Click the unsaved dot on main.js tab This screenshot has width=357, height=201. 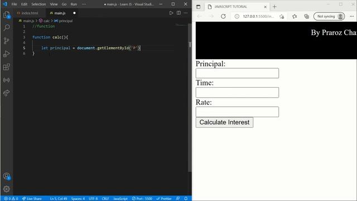(74, 13)
